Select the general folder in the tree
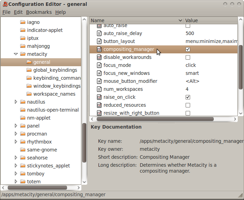Screen dimensions: 244x200 41,62
